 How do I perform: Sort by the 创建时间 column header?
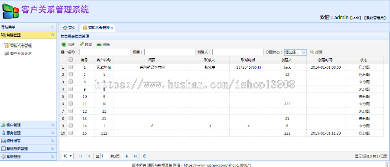pyautogui.click(x=325, y=60)
